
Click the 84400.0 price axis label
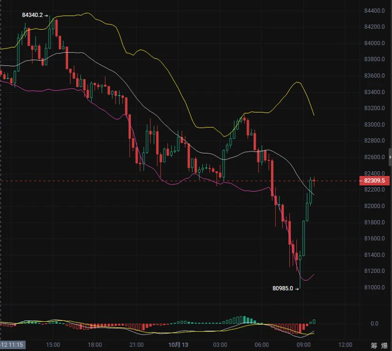374,10
